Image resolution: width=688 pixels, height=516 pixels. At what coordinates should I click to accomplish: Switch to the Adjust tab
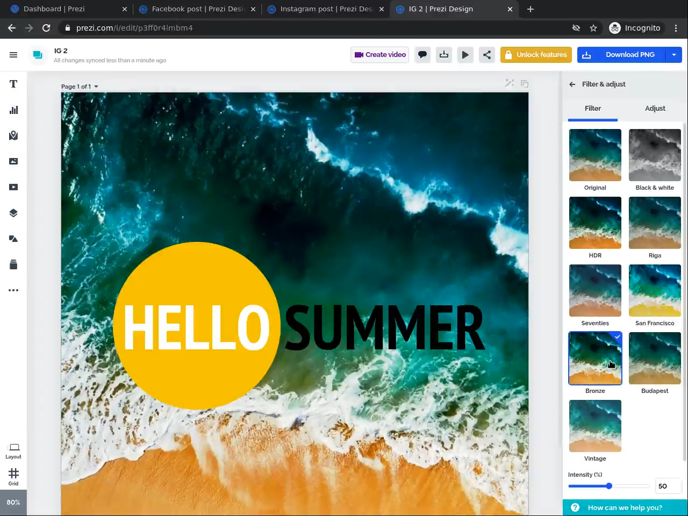pos(655,109)
